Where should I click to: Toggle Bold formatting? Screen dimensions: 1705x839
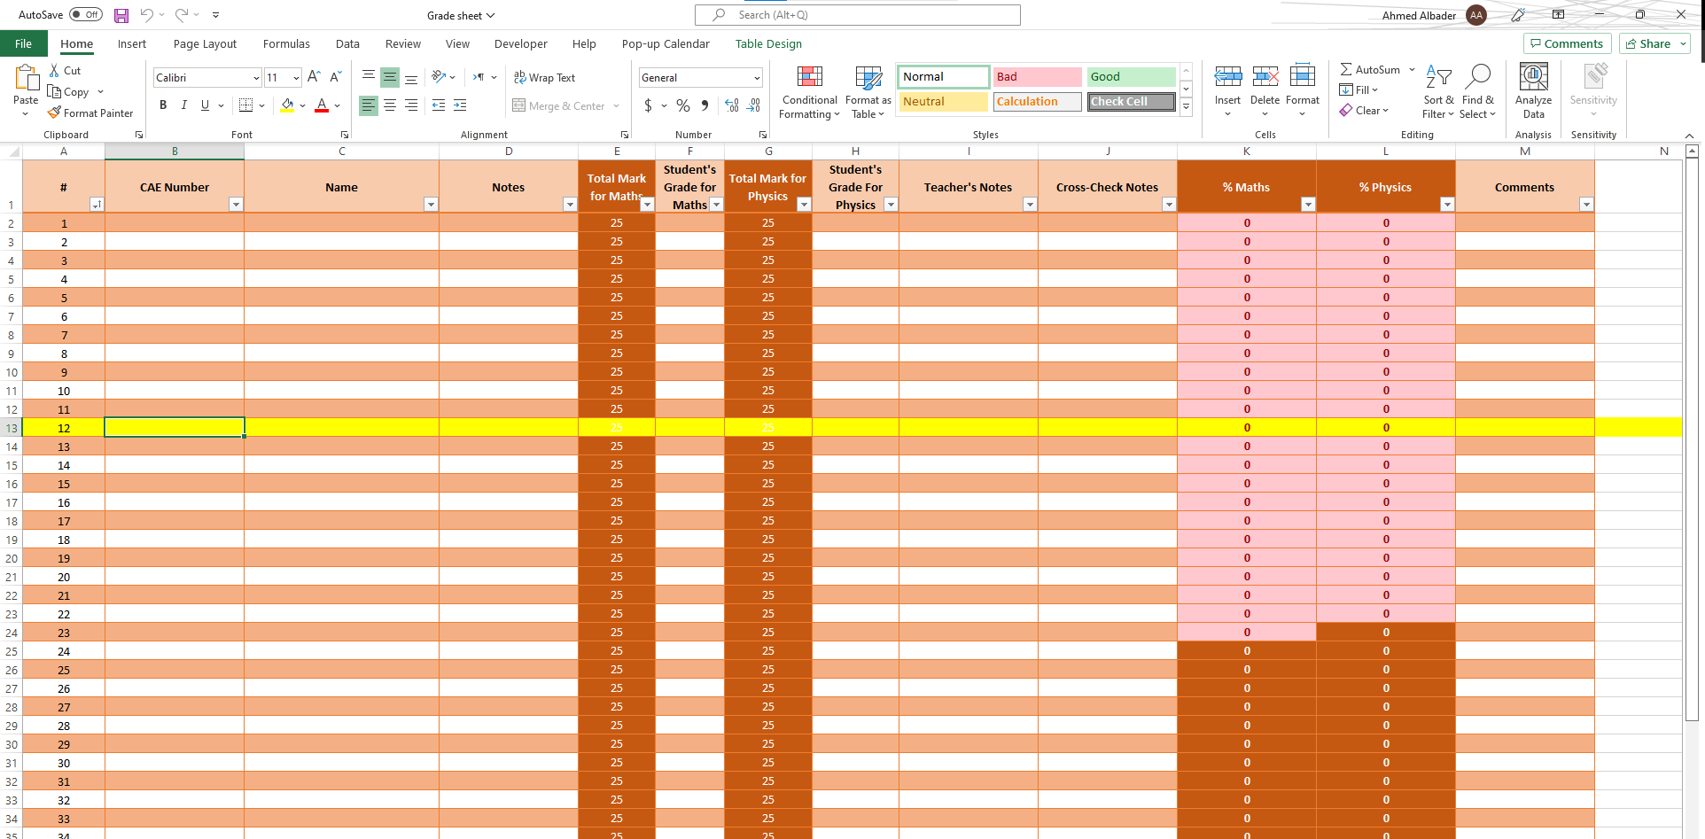(x=163, y=105)
